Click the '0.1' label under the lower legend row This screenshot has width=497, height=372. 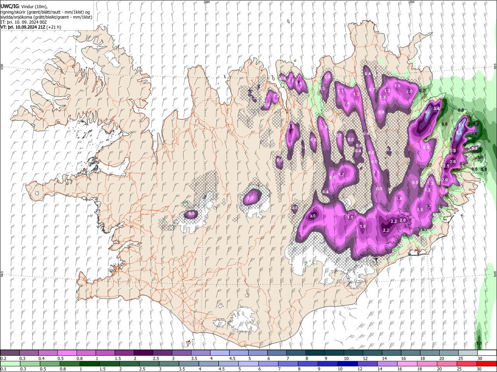click(x=3, y=369)
